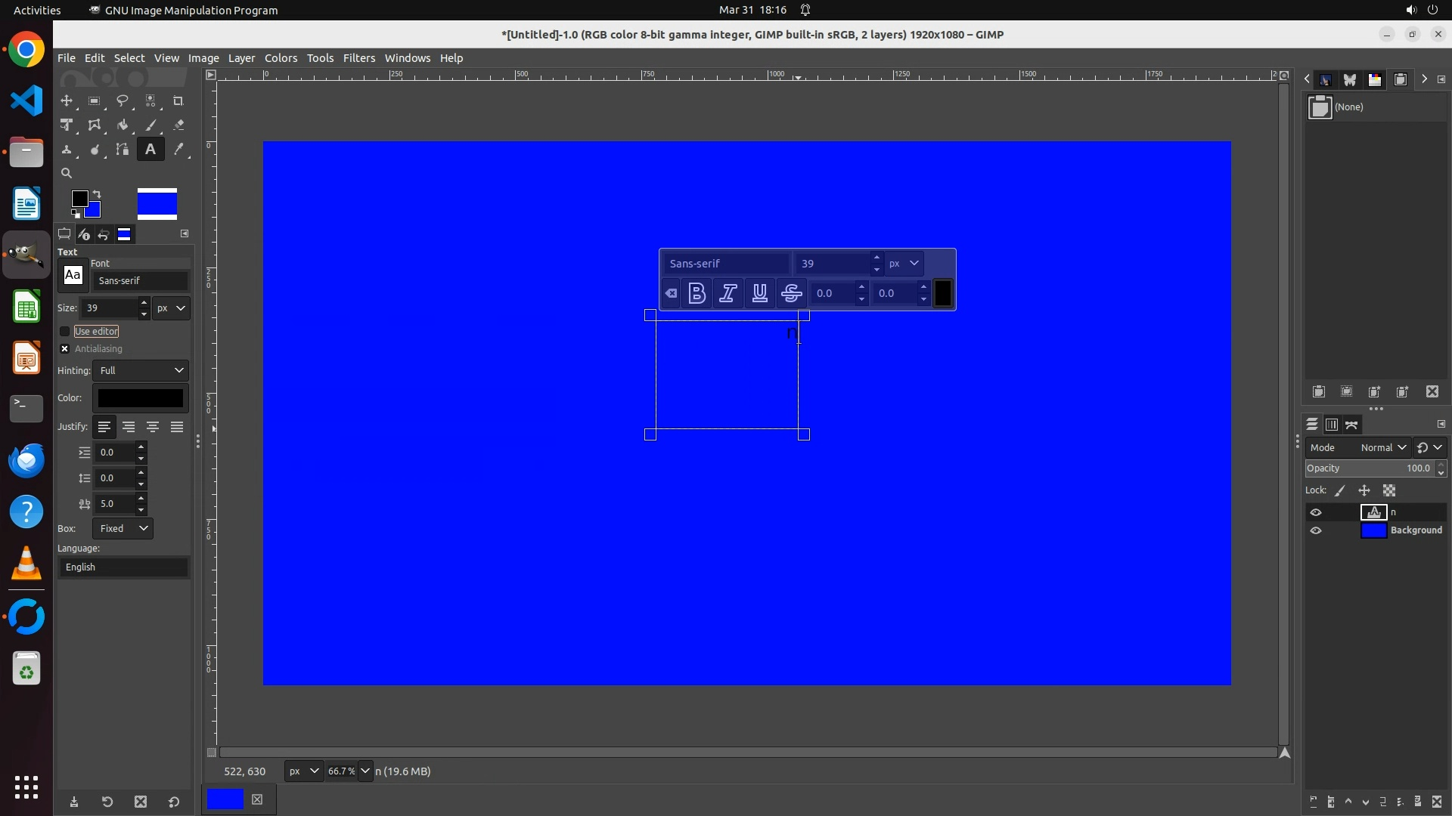
Task: Select the Free Select lasso tool
Action: tap(123, 101)
